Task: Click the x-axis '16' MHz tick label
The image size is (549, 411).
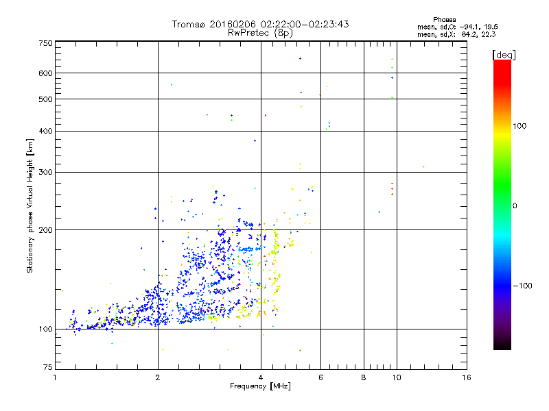Action: coord(467,377)
